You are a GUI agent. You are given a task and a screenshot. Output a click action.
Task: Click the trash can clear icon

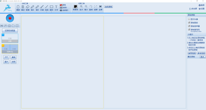coord(23,8)
